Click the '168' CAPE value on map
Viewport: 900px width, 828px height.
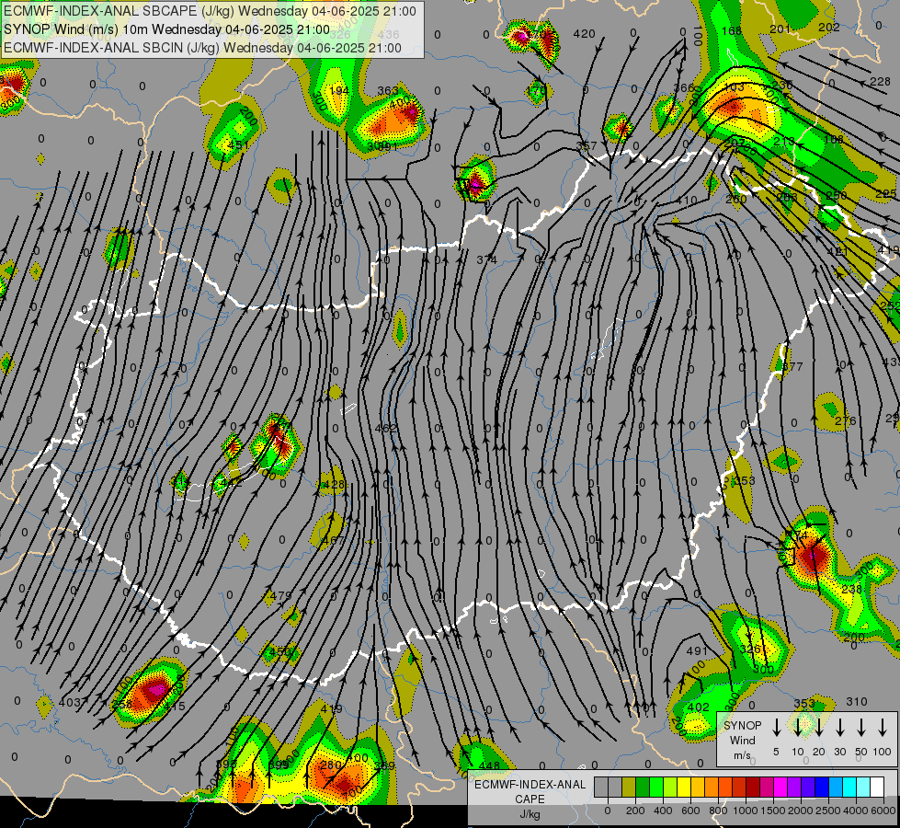pos(732,30)
